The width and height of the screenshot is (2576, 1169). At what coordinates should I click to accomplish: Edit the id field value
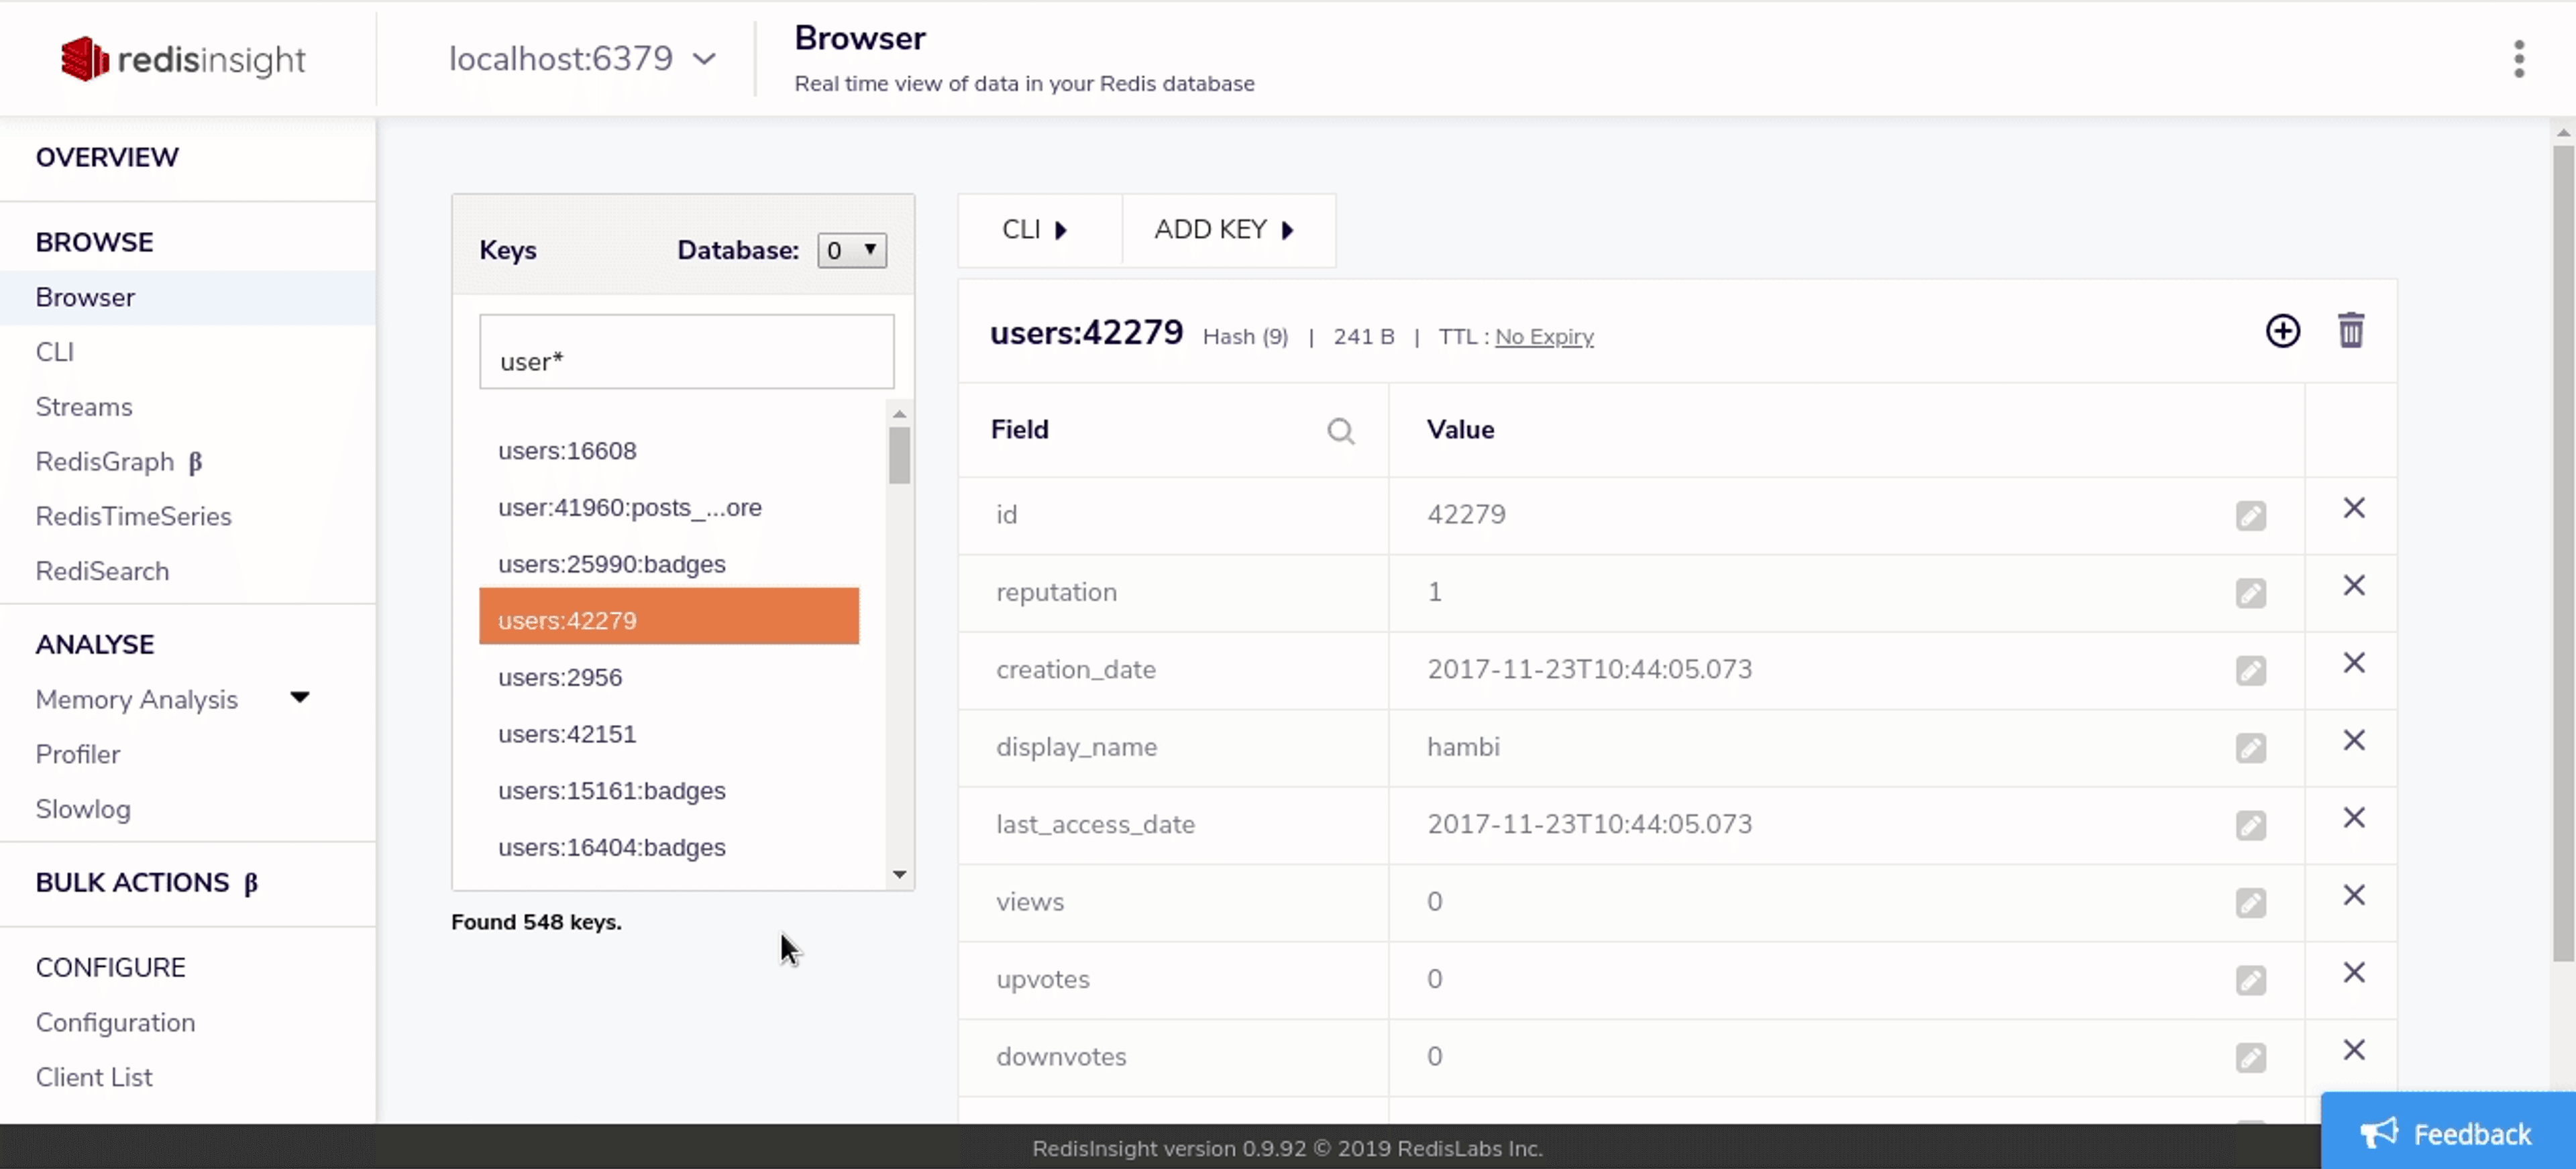pos(2250,516)
